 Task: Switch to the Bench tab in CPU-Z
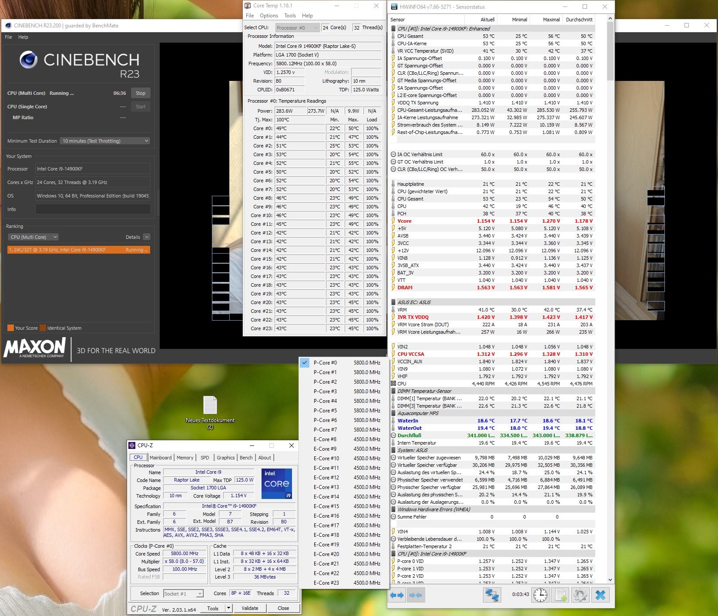tap(246, 458)
